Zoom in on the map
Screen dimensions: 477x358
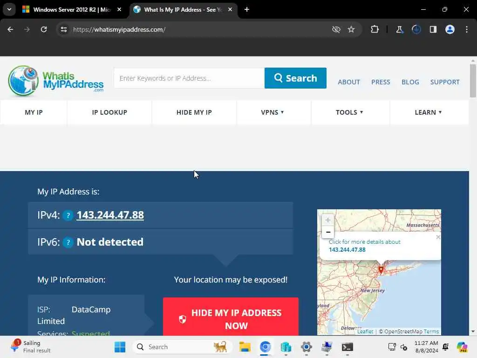(328, 220)
